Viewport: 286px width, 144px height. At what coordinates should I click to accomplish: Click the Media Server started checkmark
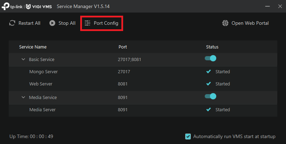[209, 109]
